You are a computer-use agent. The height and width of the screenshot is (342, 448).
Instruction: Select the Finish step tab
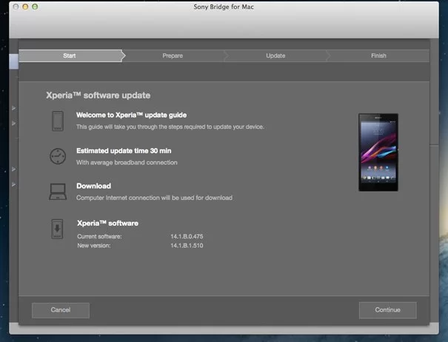pyautogui.click(x=378, y=56)
